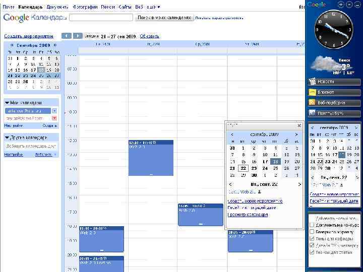Previous day arrow beside 'Вт., сент. 22' in popup

(x=230, y=184)
